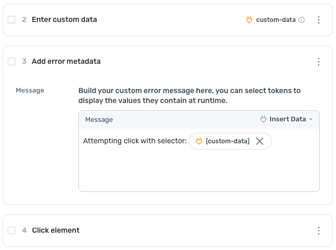
Task: Tick the checkbox for step 3 Add error metadata
Action: (x=11, y=61)
